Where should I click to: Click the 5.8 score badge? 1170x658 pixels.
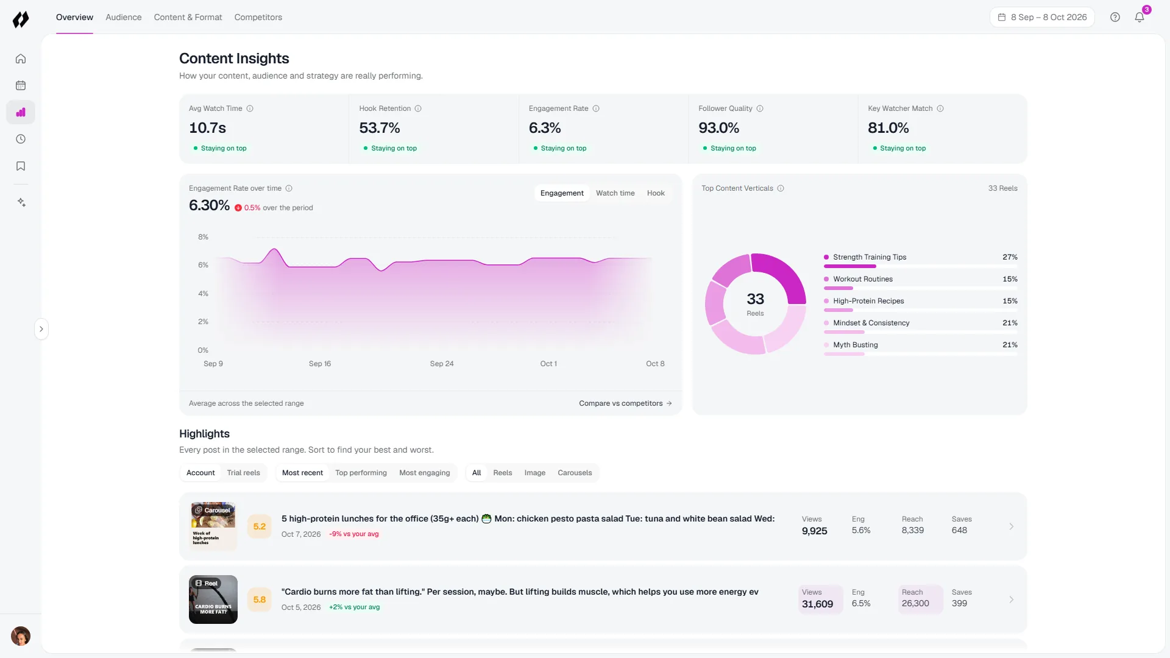[x=260, y=600]
